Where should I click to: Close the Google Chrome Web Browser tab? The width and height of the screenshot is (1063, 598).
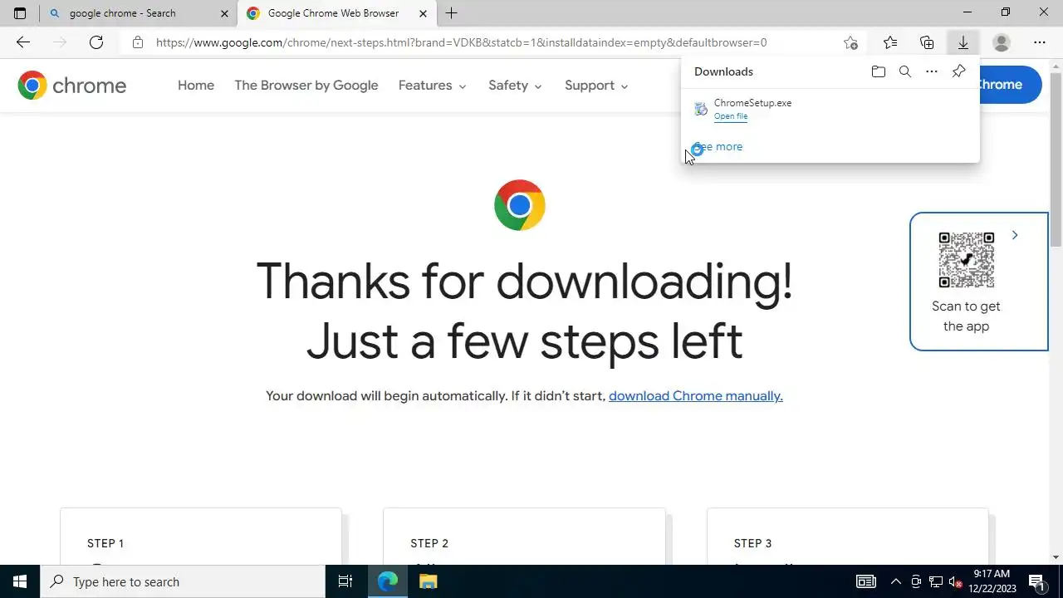pyautogui.click(x=423, y=13)
